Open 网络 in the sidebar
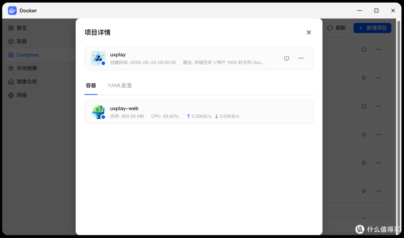This screenshot has width=404, height=238. [21, 95]
